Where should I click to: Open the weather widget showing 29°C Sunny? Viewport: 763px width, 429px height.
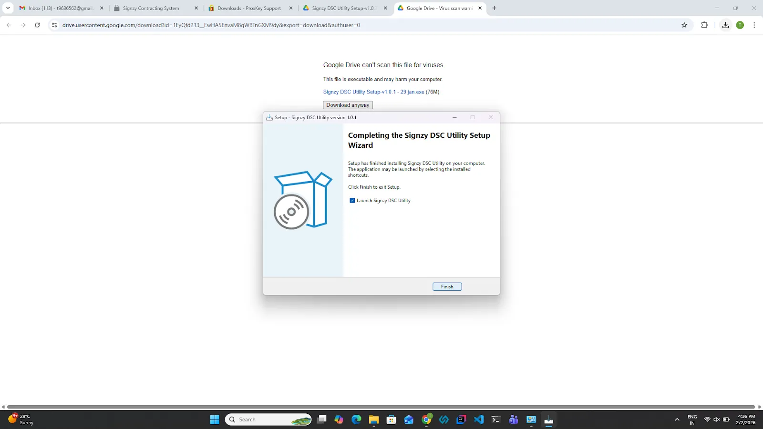point(21,419)
